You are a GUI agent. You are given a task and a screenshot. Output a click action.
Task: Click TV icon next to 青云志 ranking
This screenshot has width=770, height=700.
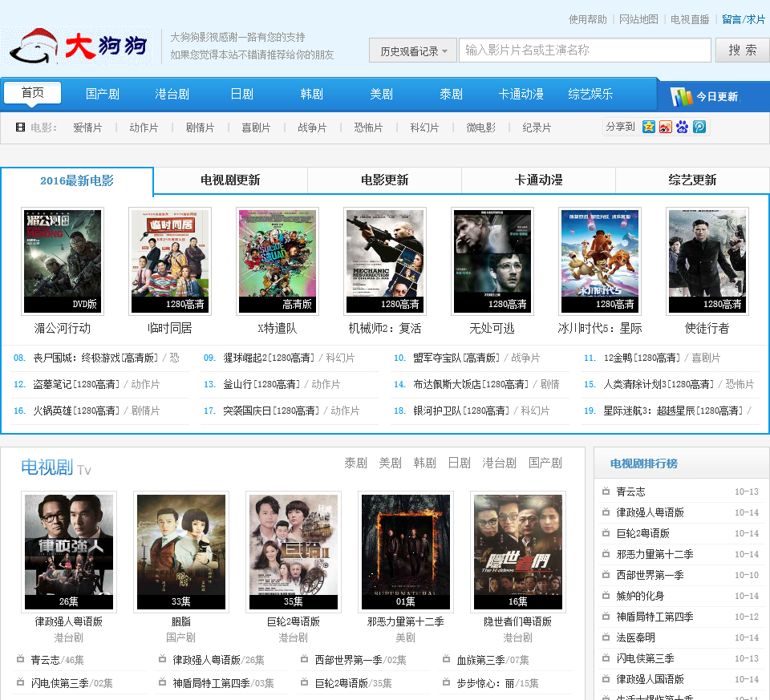coord(606,491)
